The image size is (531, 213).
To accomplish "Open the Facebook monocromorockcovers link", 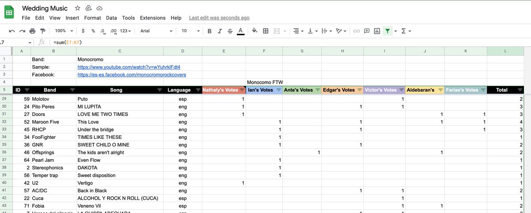I will click(x=132, y=75).
